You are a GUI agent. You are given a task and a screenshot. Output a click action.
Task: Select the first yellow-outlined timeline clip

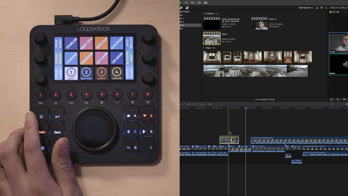tap(226, 140)
